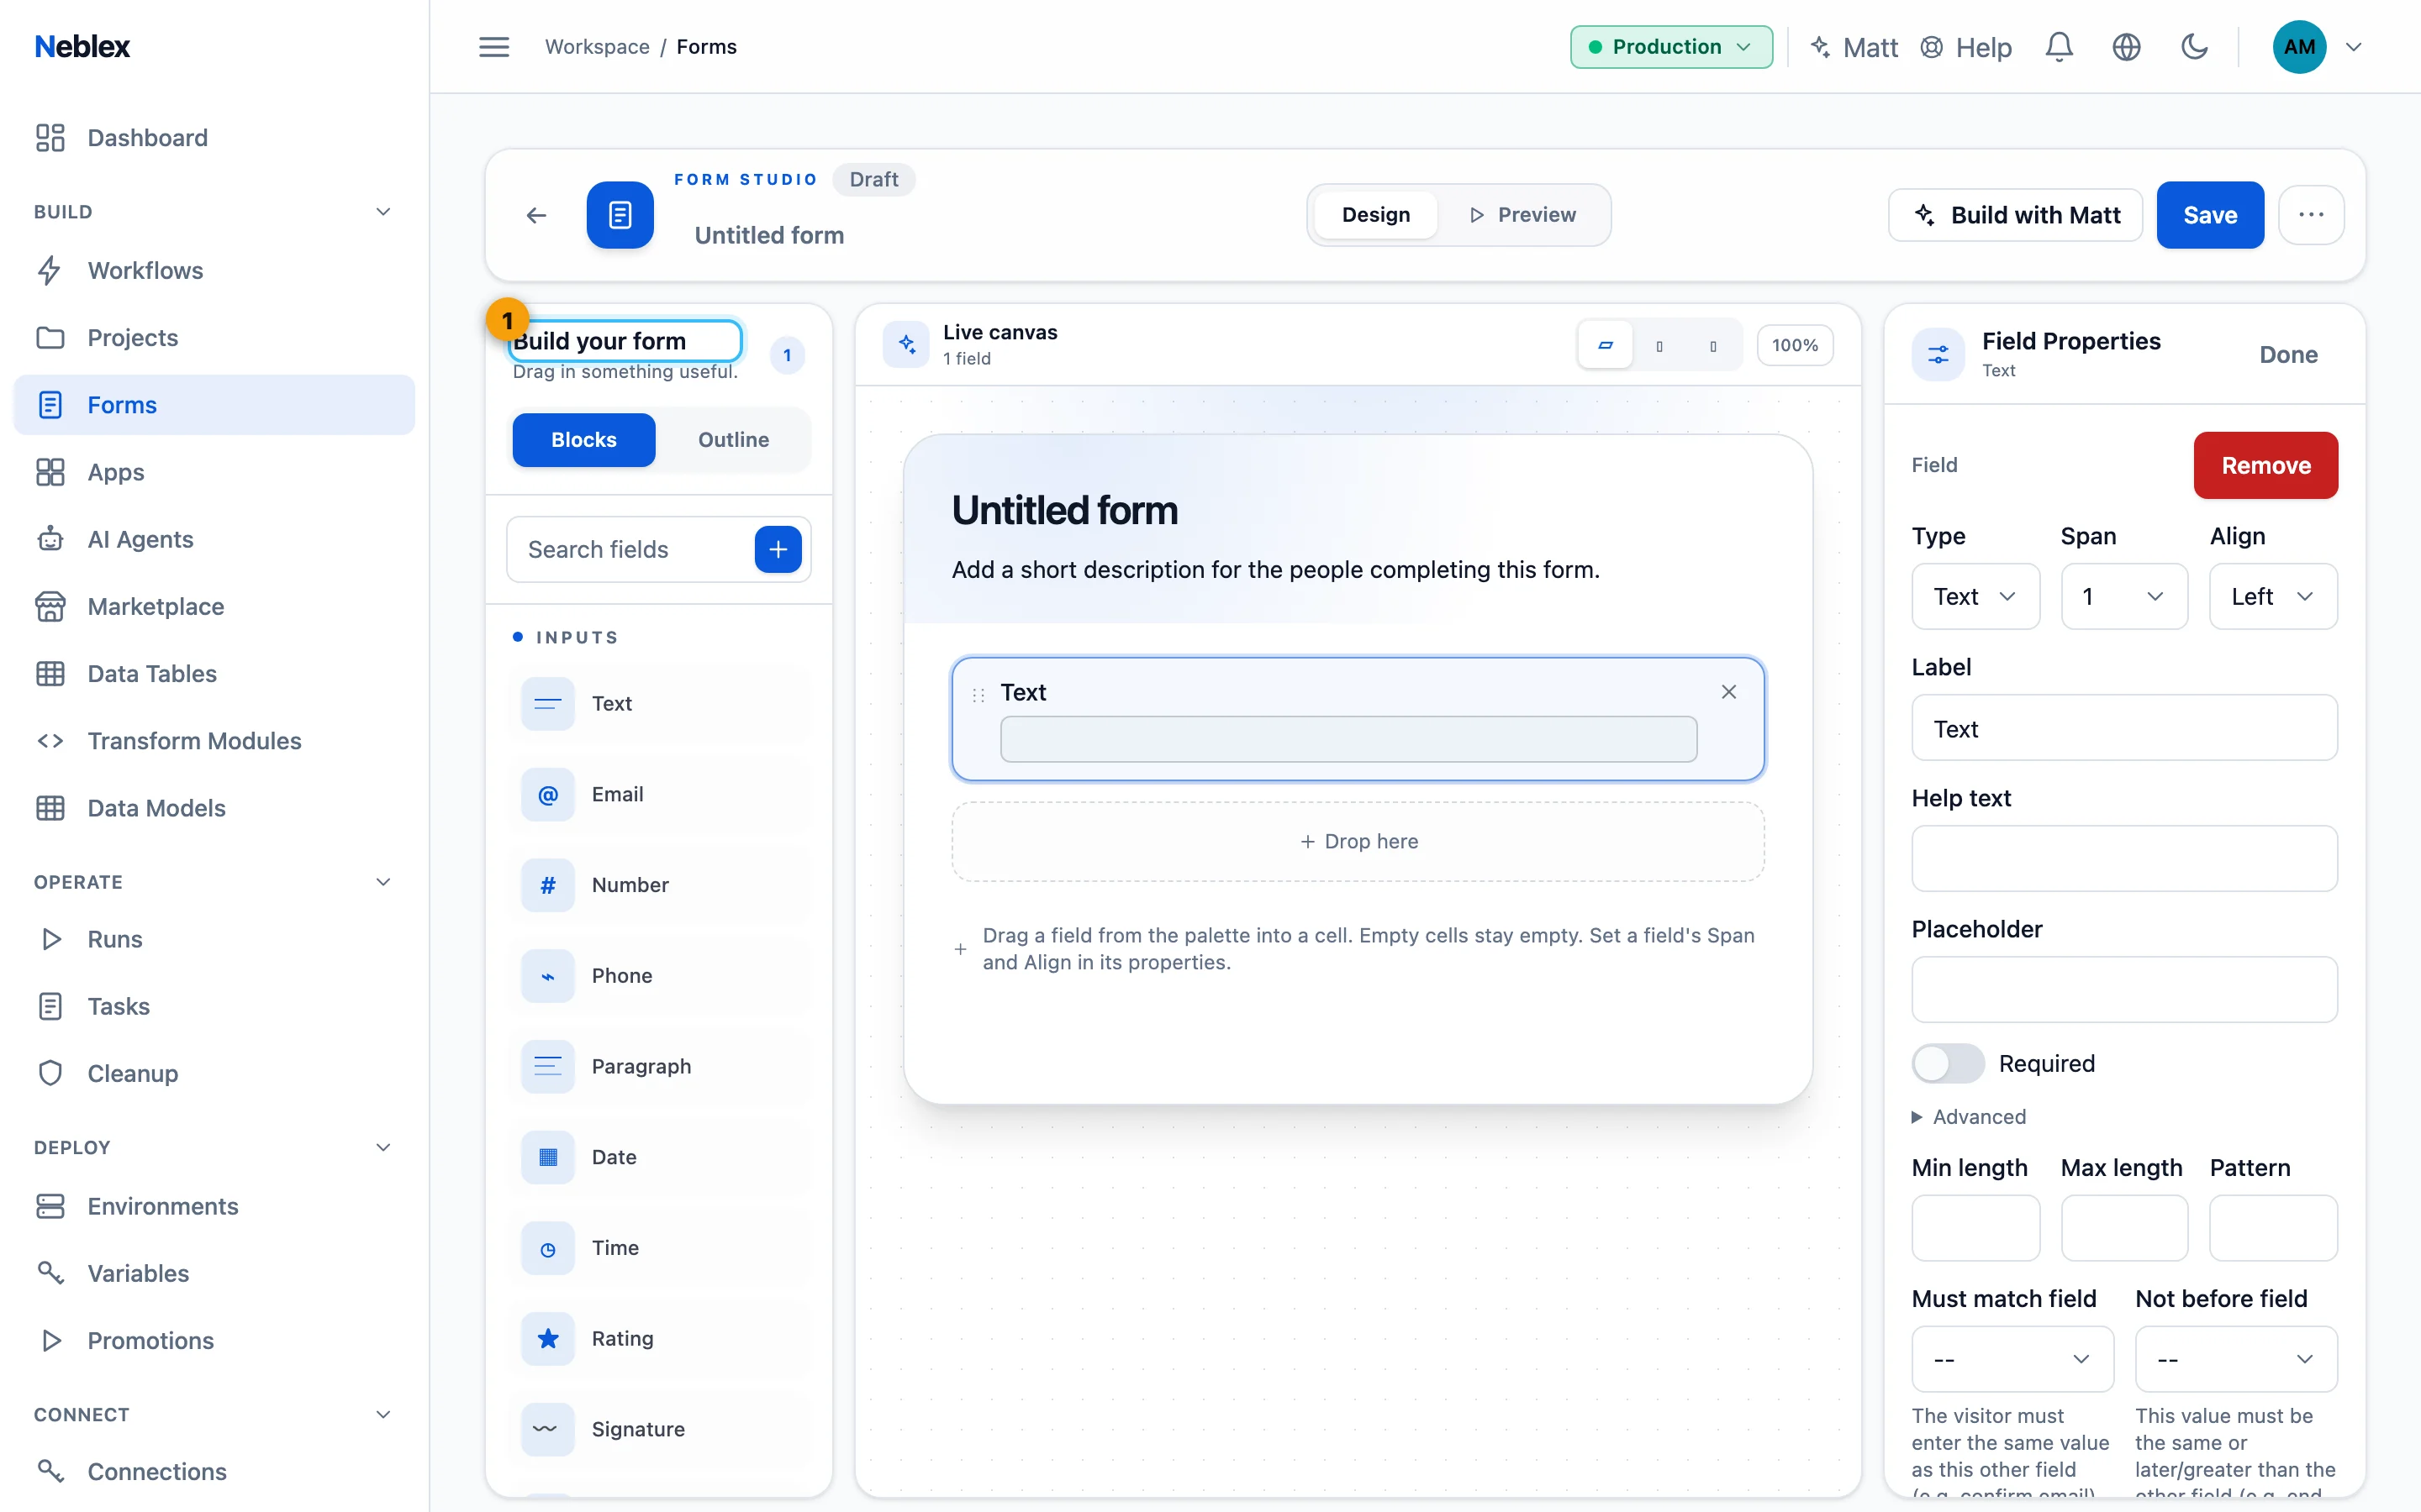2421x1512 pixels.
Task: Remove the Text field using its X icon
Action: coord(1728,692)
